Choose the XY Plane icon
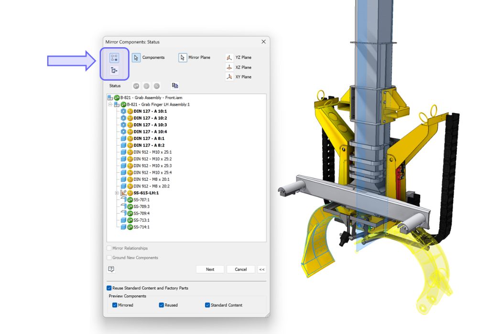 point(229,77)
